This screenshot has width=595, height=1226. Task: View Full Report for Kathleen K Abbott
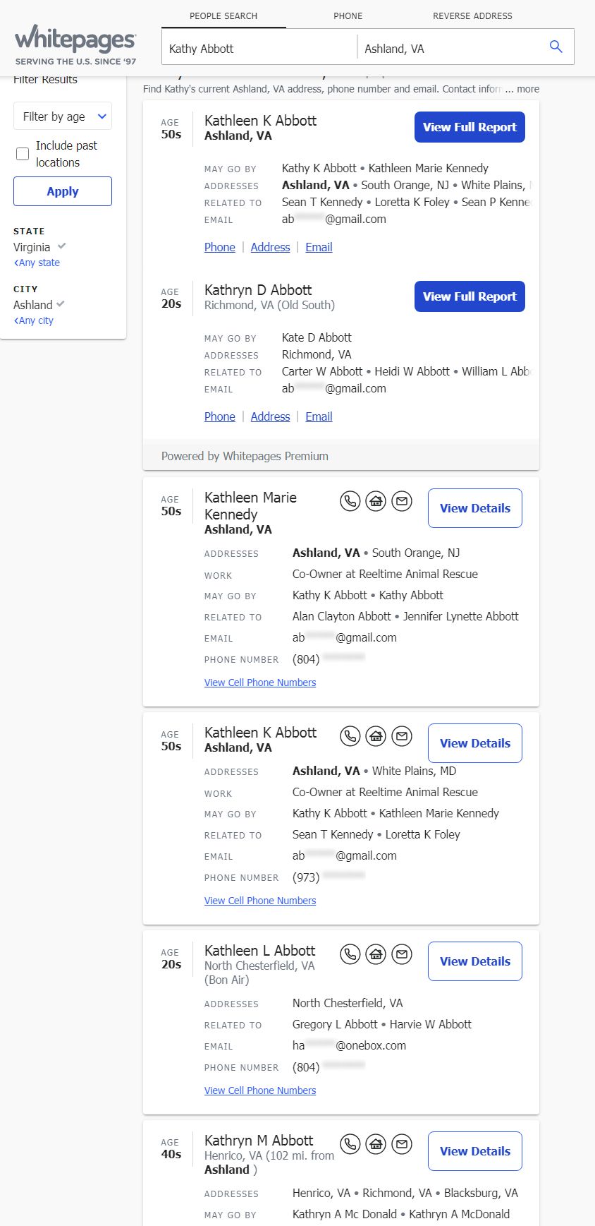click(470, 127)
